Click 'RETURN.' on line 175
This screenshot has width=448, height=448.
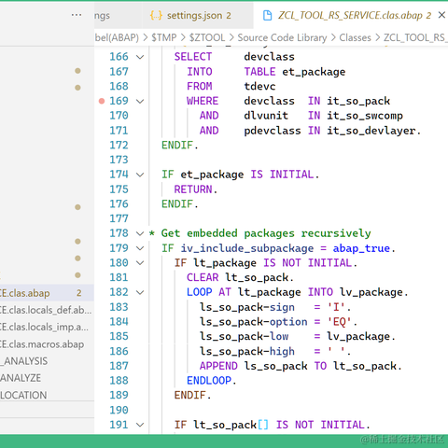[x=195, y=189]
